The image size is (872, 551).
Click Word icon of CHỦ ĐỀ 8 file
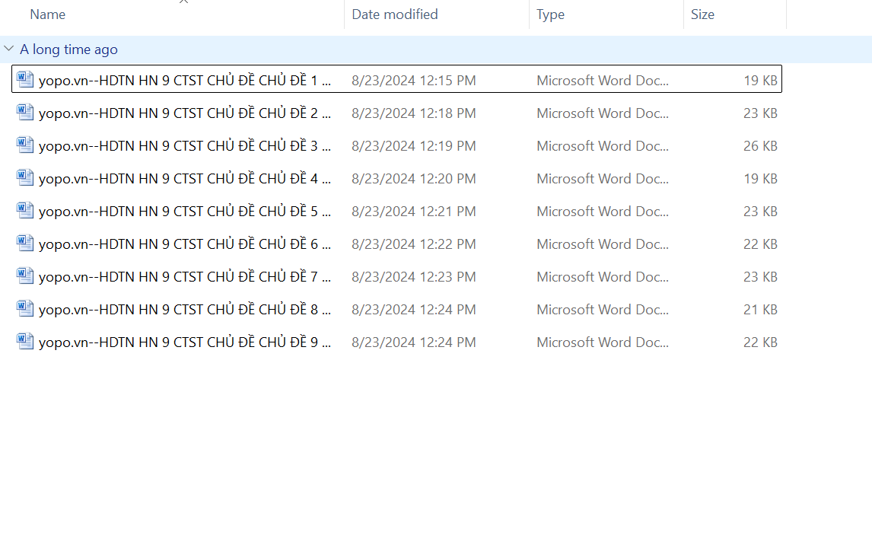click(x=25, y=309)
